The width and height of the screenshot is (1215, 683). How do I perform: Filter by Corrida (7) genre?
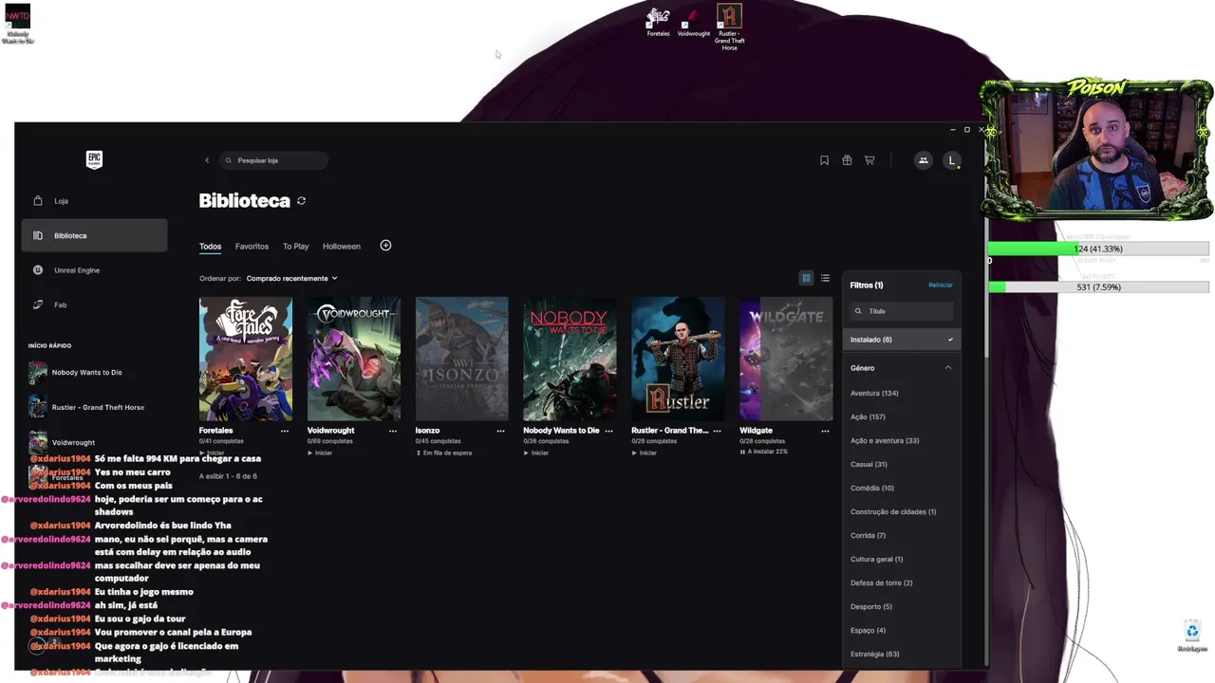point(868,535)
